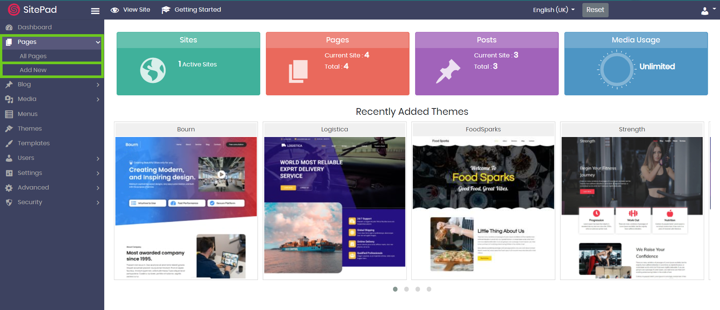Open All Pages from sidebar

point(33,56)
